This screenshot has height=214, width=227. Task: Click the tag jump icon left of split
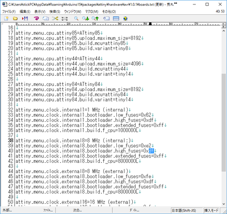pyautogui.click(x=106, y=18)
